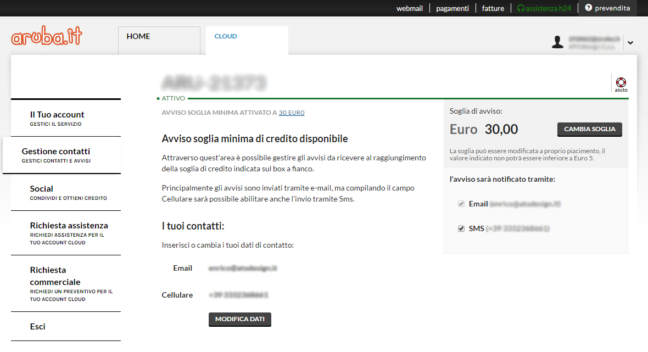This screenshot has width=648, height=352.
Task: Switch to the HOME tab
Action: click(159, 41)
